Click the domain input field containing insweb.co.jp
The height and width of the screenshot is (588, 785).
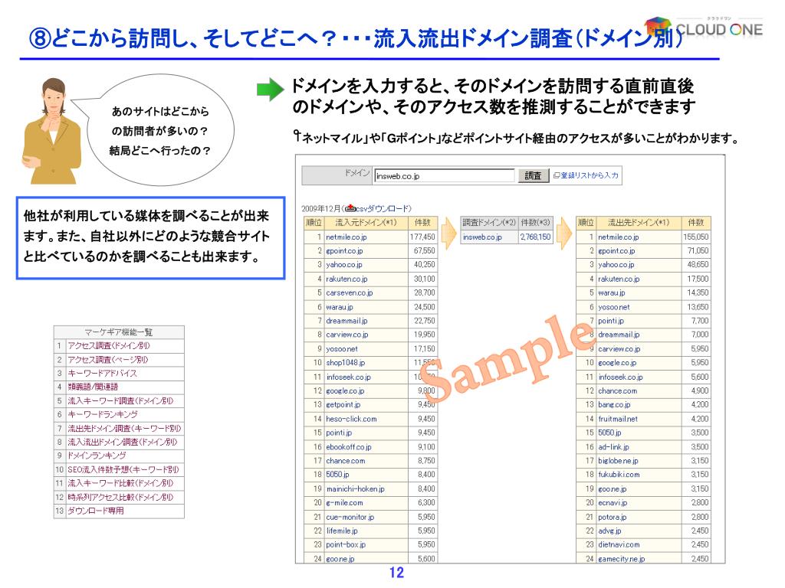[x=444, y=176]
